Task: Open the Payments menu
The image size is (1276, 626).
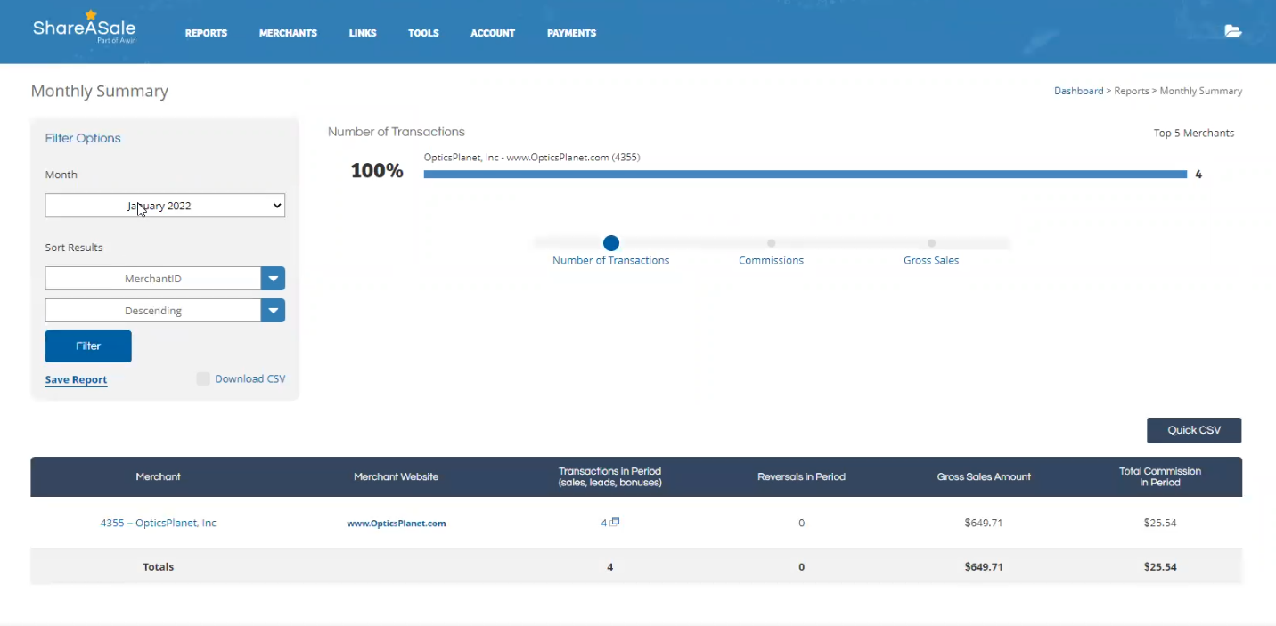Action: 571,33
